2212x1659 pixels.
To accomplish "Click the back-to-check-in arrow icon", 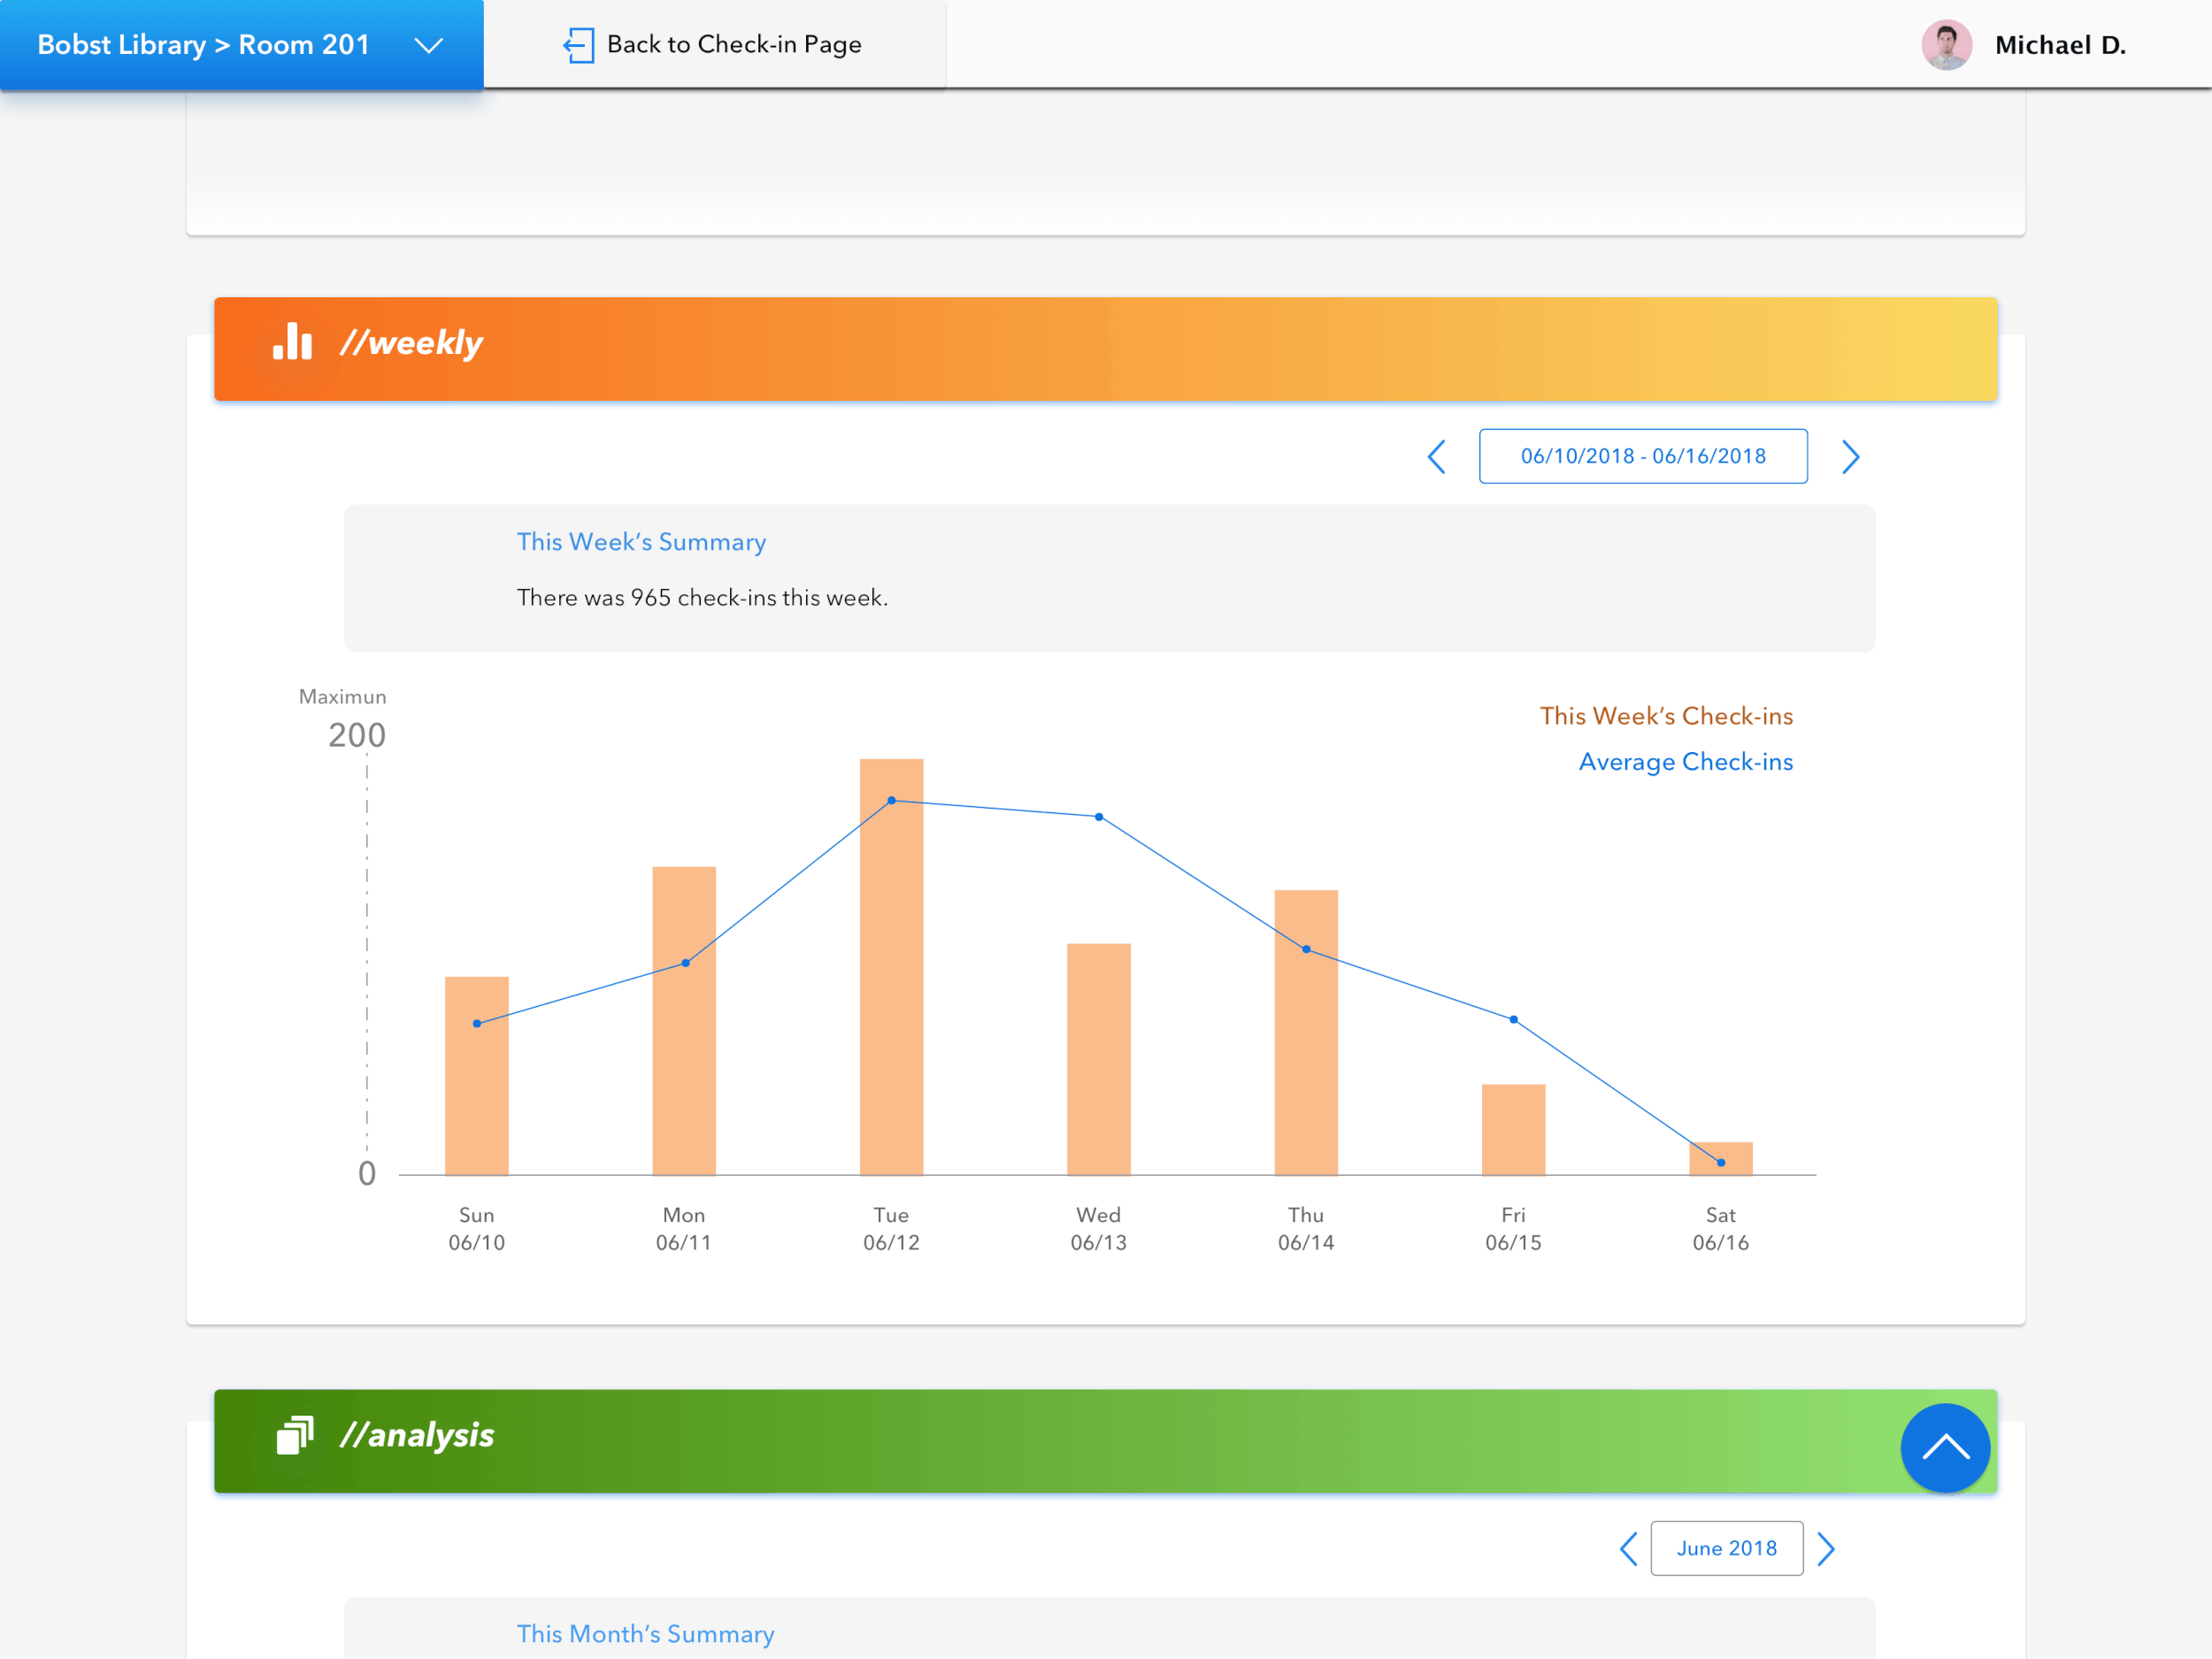I will pyautogui.click(x=578, y=45).
